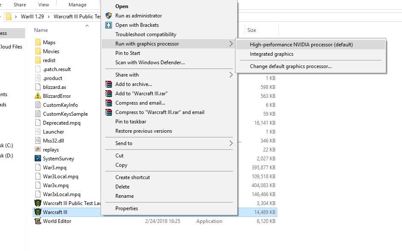Click the CustomKeysSample text file icon
The width and height of the screenshot is (402, 251).
click(38, 114)
